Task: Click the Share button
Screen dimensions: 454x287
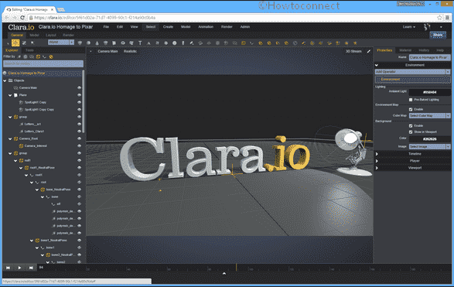Action: 438,35
